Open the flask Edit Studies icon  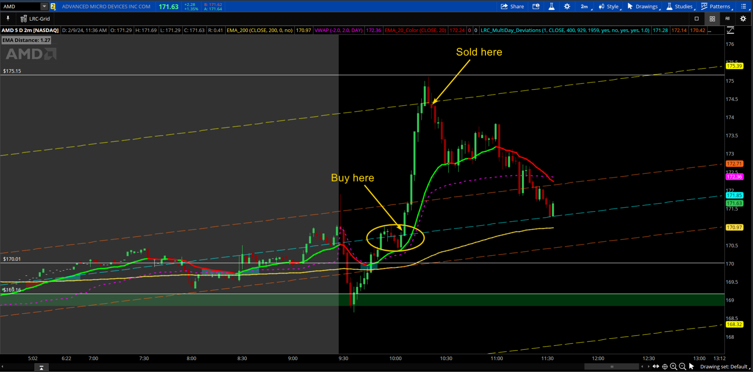pyautogui.click(x=551, y=6)
